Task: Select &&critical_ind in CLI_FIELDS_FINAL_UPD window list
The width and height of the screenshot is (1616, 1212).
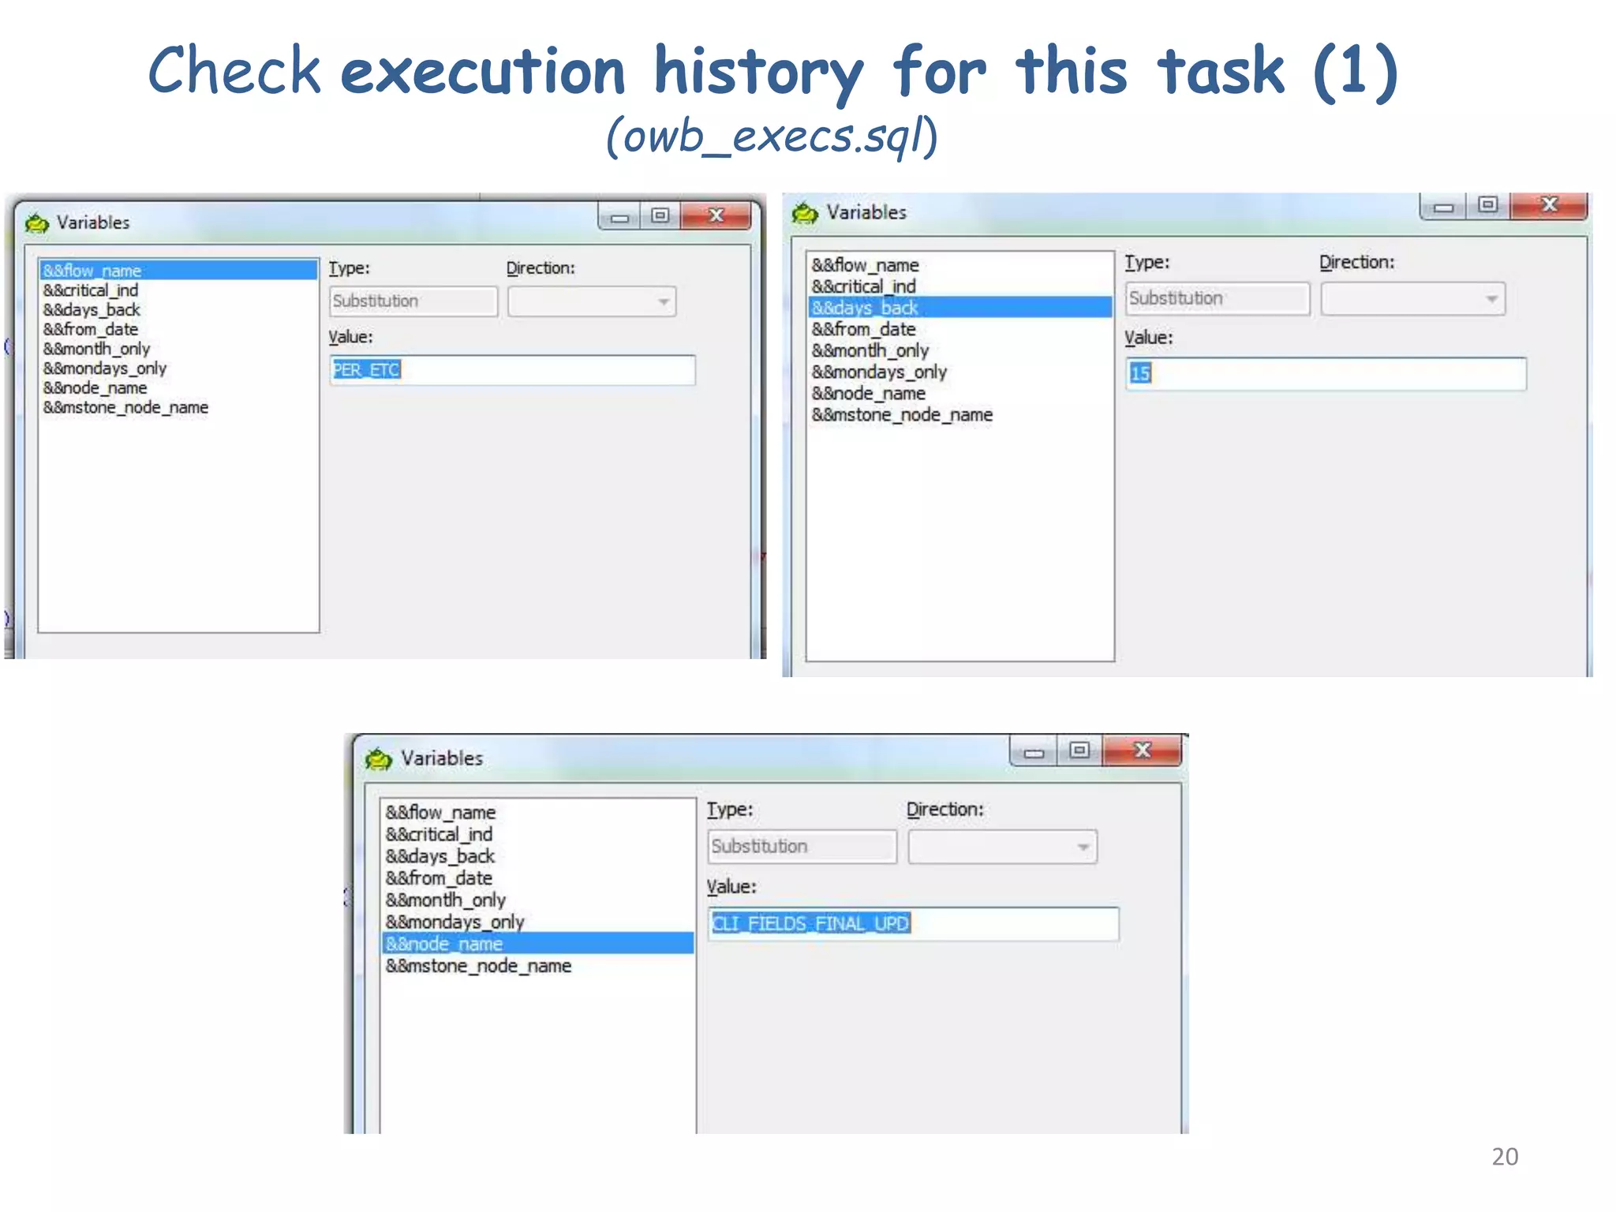Action: pyautogui.click(x=439, y=835)
